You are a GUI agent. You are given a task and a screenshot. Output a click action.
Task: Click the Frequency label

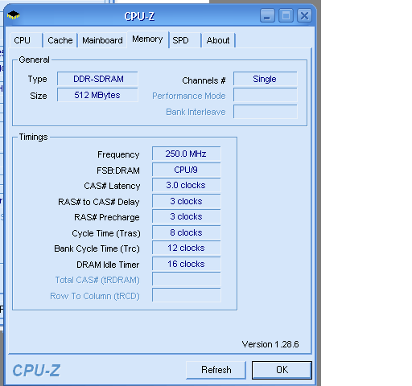(x=118, y=154)
